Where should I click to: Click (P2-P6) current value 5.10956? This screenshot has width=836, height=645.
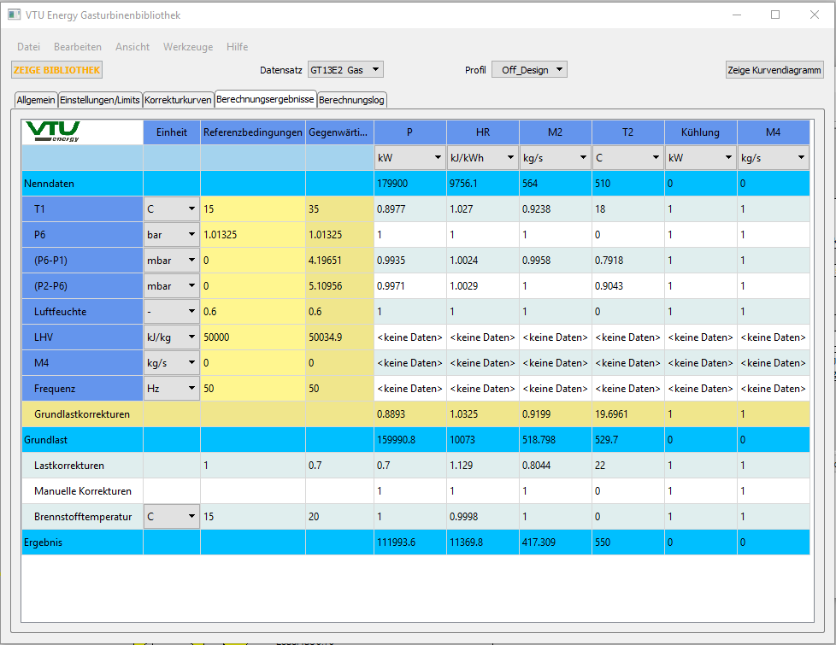click(x=339, y=285)
